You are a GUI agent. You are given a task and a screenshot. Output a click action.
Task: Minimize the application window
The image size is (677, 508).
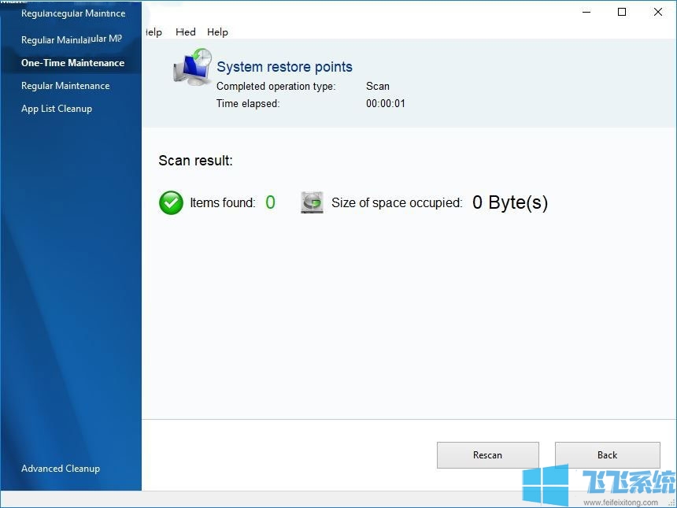pyautogui.click(x=586, y=12)
